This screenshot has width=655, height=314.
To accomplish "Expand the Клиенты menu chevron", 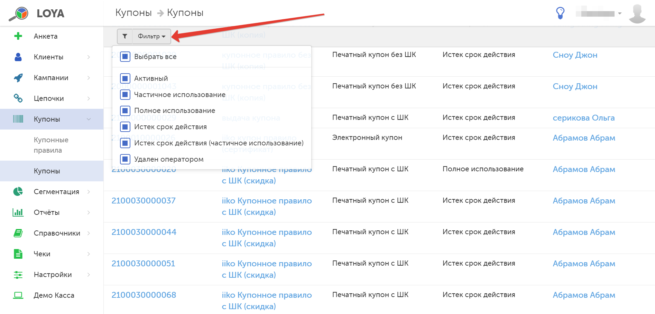I will click(89, 57).
